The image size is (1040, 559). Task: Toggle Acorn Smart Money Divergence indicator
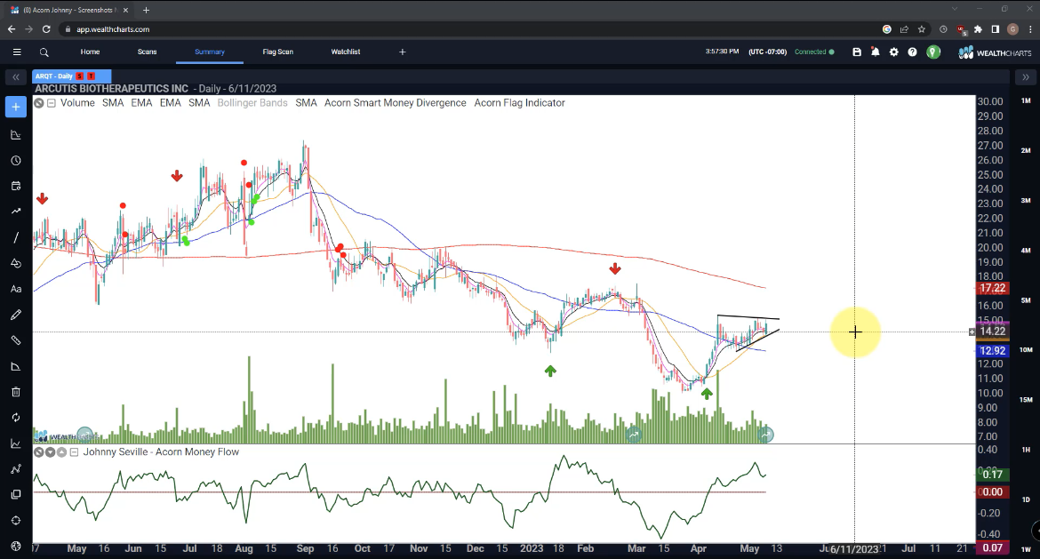tap(396, 103)
